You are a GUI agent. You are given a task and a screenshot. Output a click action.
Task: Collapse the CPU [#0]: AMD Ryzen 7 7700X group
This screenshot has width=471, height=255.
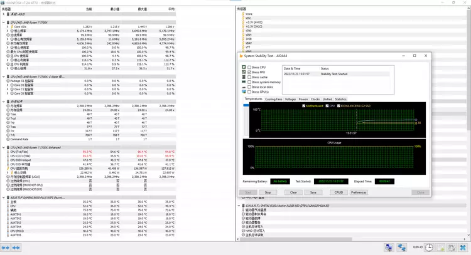tap(4, 23)
